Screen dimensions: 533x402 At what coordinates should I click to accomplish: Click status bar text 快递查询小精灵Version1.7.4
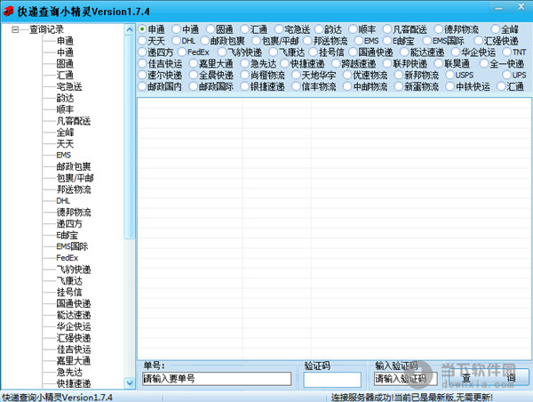tap(57, 398)
